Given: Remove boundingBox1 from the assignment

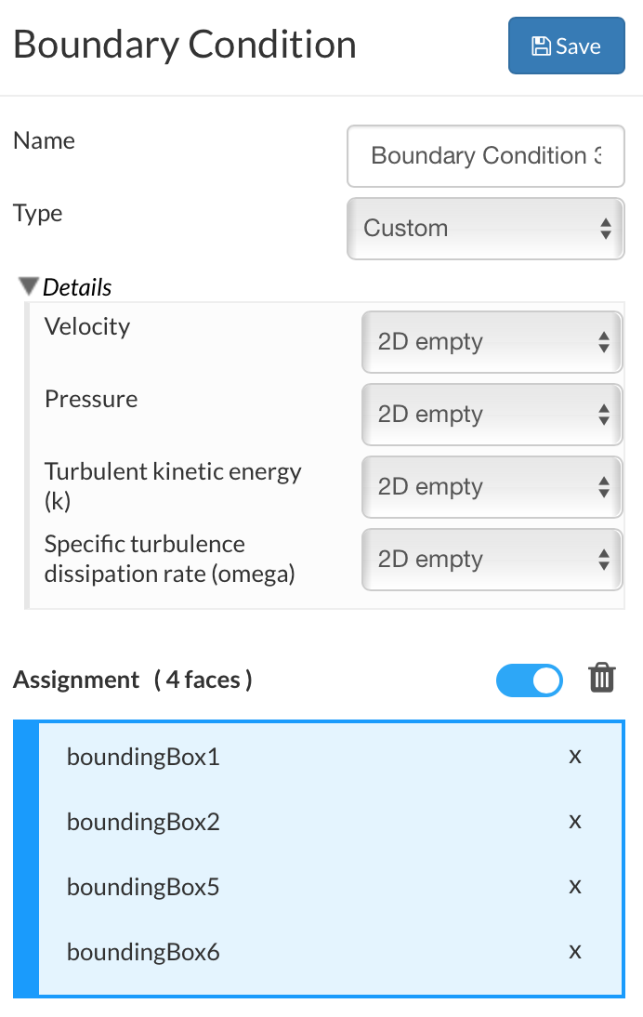Looking at the screenshot, I should (x=575, y=757).
